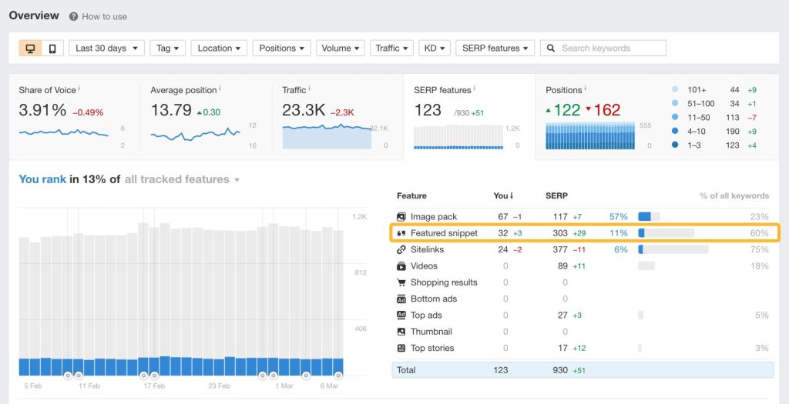Expand the all tracked features selector
Viewport: 789px width, 404px height.
[x=182, y=179]
